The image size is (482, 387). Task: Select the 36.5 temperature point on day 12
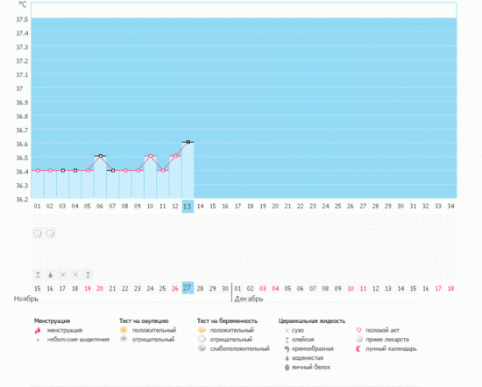175,156
